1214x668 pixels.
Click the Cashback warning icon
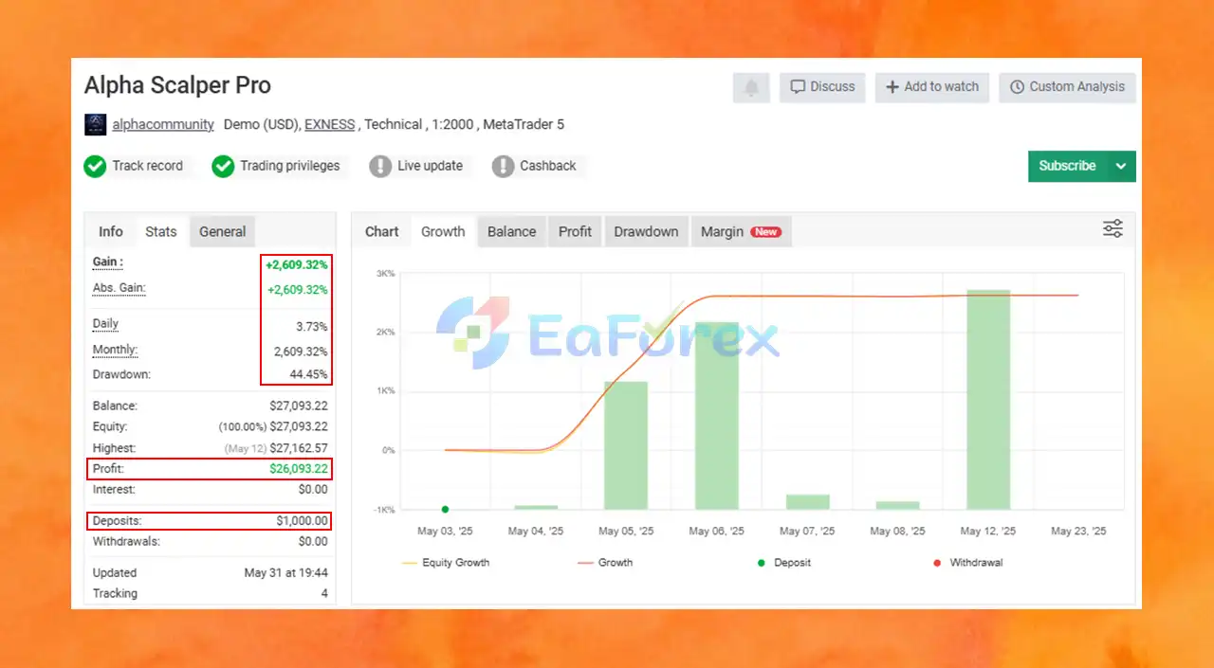point(503,166)
